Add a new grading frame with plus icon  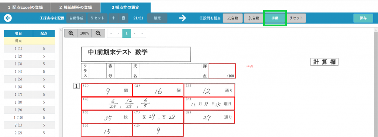pyautogui.click(x=114, y=18)
